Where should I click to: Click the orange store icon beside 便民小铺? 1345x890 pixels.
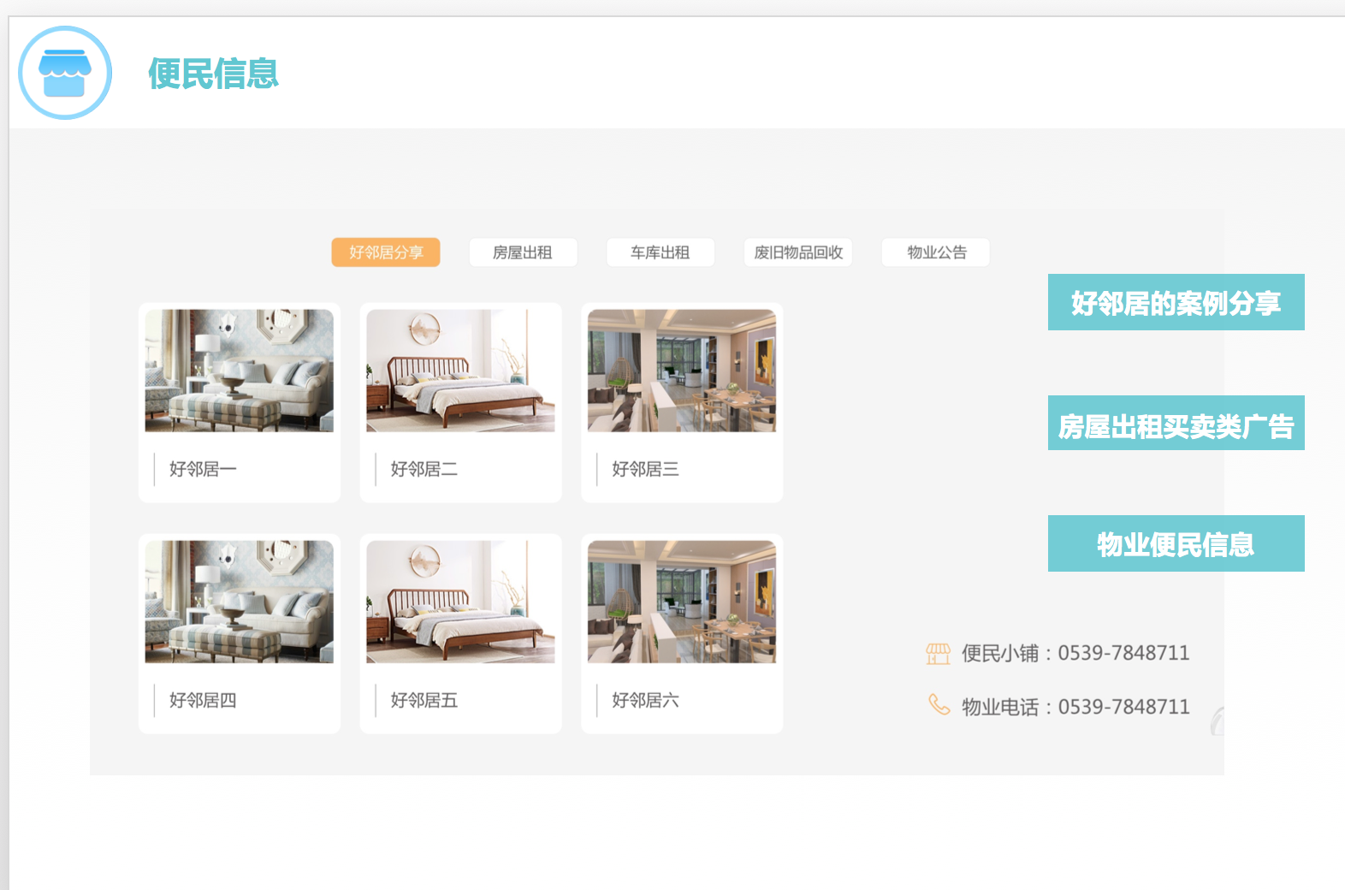938,654
